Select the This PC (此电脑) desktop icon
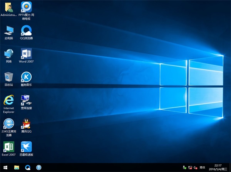This screenshot has height=172, width=231. click(x=8, y=31)
